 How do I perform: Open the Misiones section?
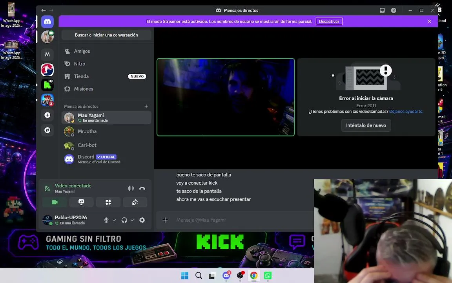coord(106,89)
